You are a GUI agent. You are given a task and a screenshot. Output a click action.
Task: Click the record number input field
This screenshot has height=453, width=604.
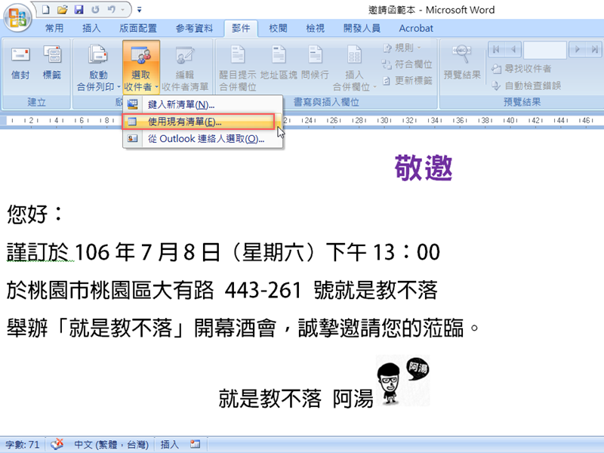(544, 49)
